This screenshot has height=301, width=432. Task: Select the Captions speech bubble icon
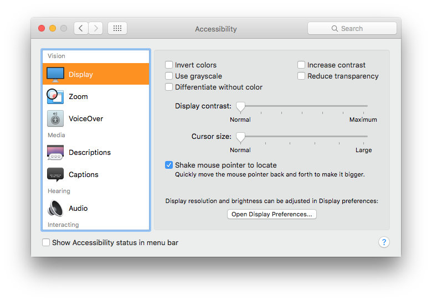[55, 174]
